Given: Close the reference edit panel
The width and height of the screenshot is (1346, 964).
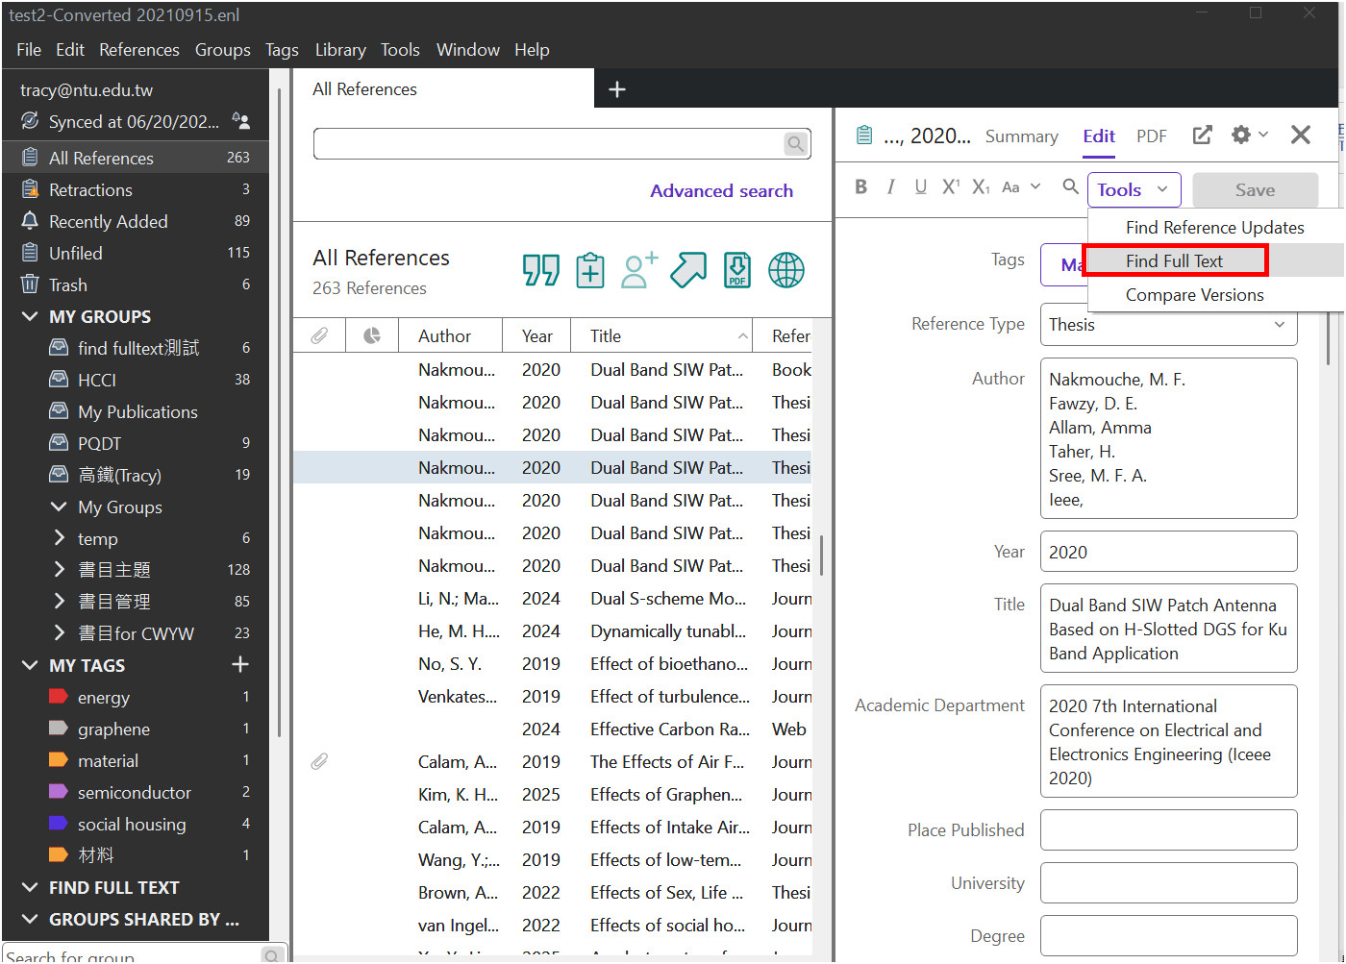Looking at the screenshot, I should point(1301,136).
